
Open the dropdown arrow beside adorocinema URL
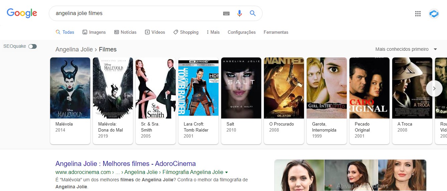click(227, 172)
